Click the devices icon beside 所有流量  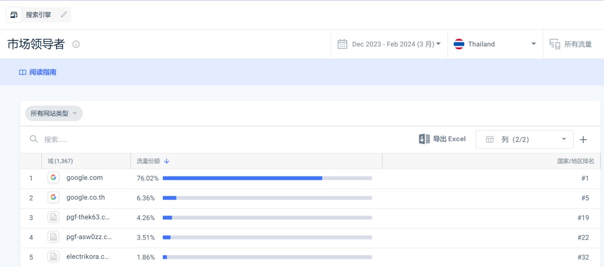[555, 44]
